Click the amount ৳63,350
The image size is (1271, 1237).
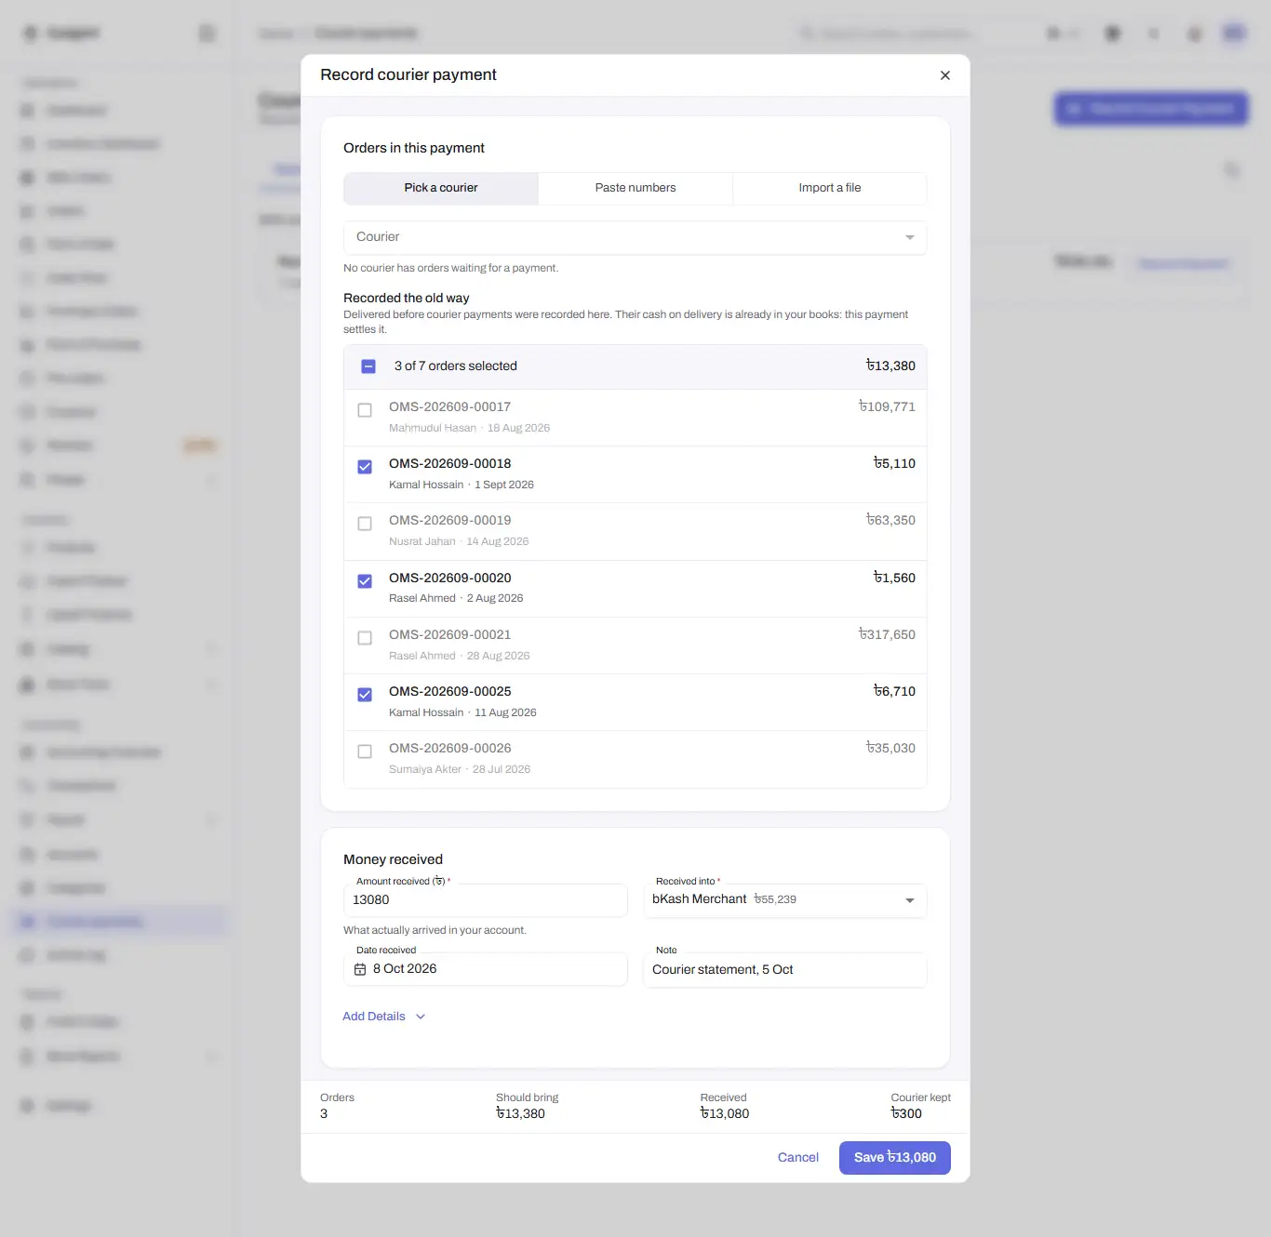[890, 520]
